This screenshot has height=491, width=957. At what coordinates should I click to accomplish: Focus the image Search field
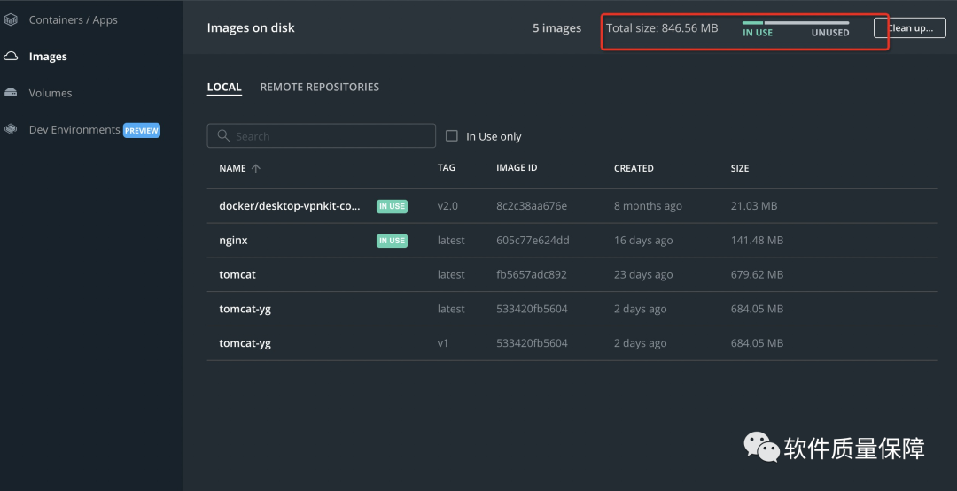point(321,136)
